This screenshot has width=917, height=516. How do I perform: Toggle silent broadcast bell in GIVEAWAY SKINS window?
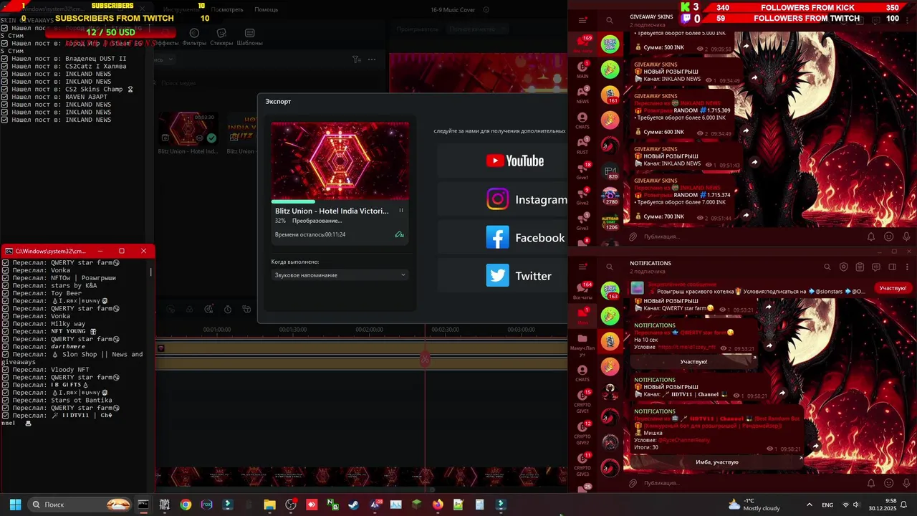pos(871,236)
